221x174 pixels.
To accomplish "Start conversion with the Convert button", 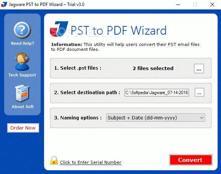I will point(191,160).
